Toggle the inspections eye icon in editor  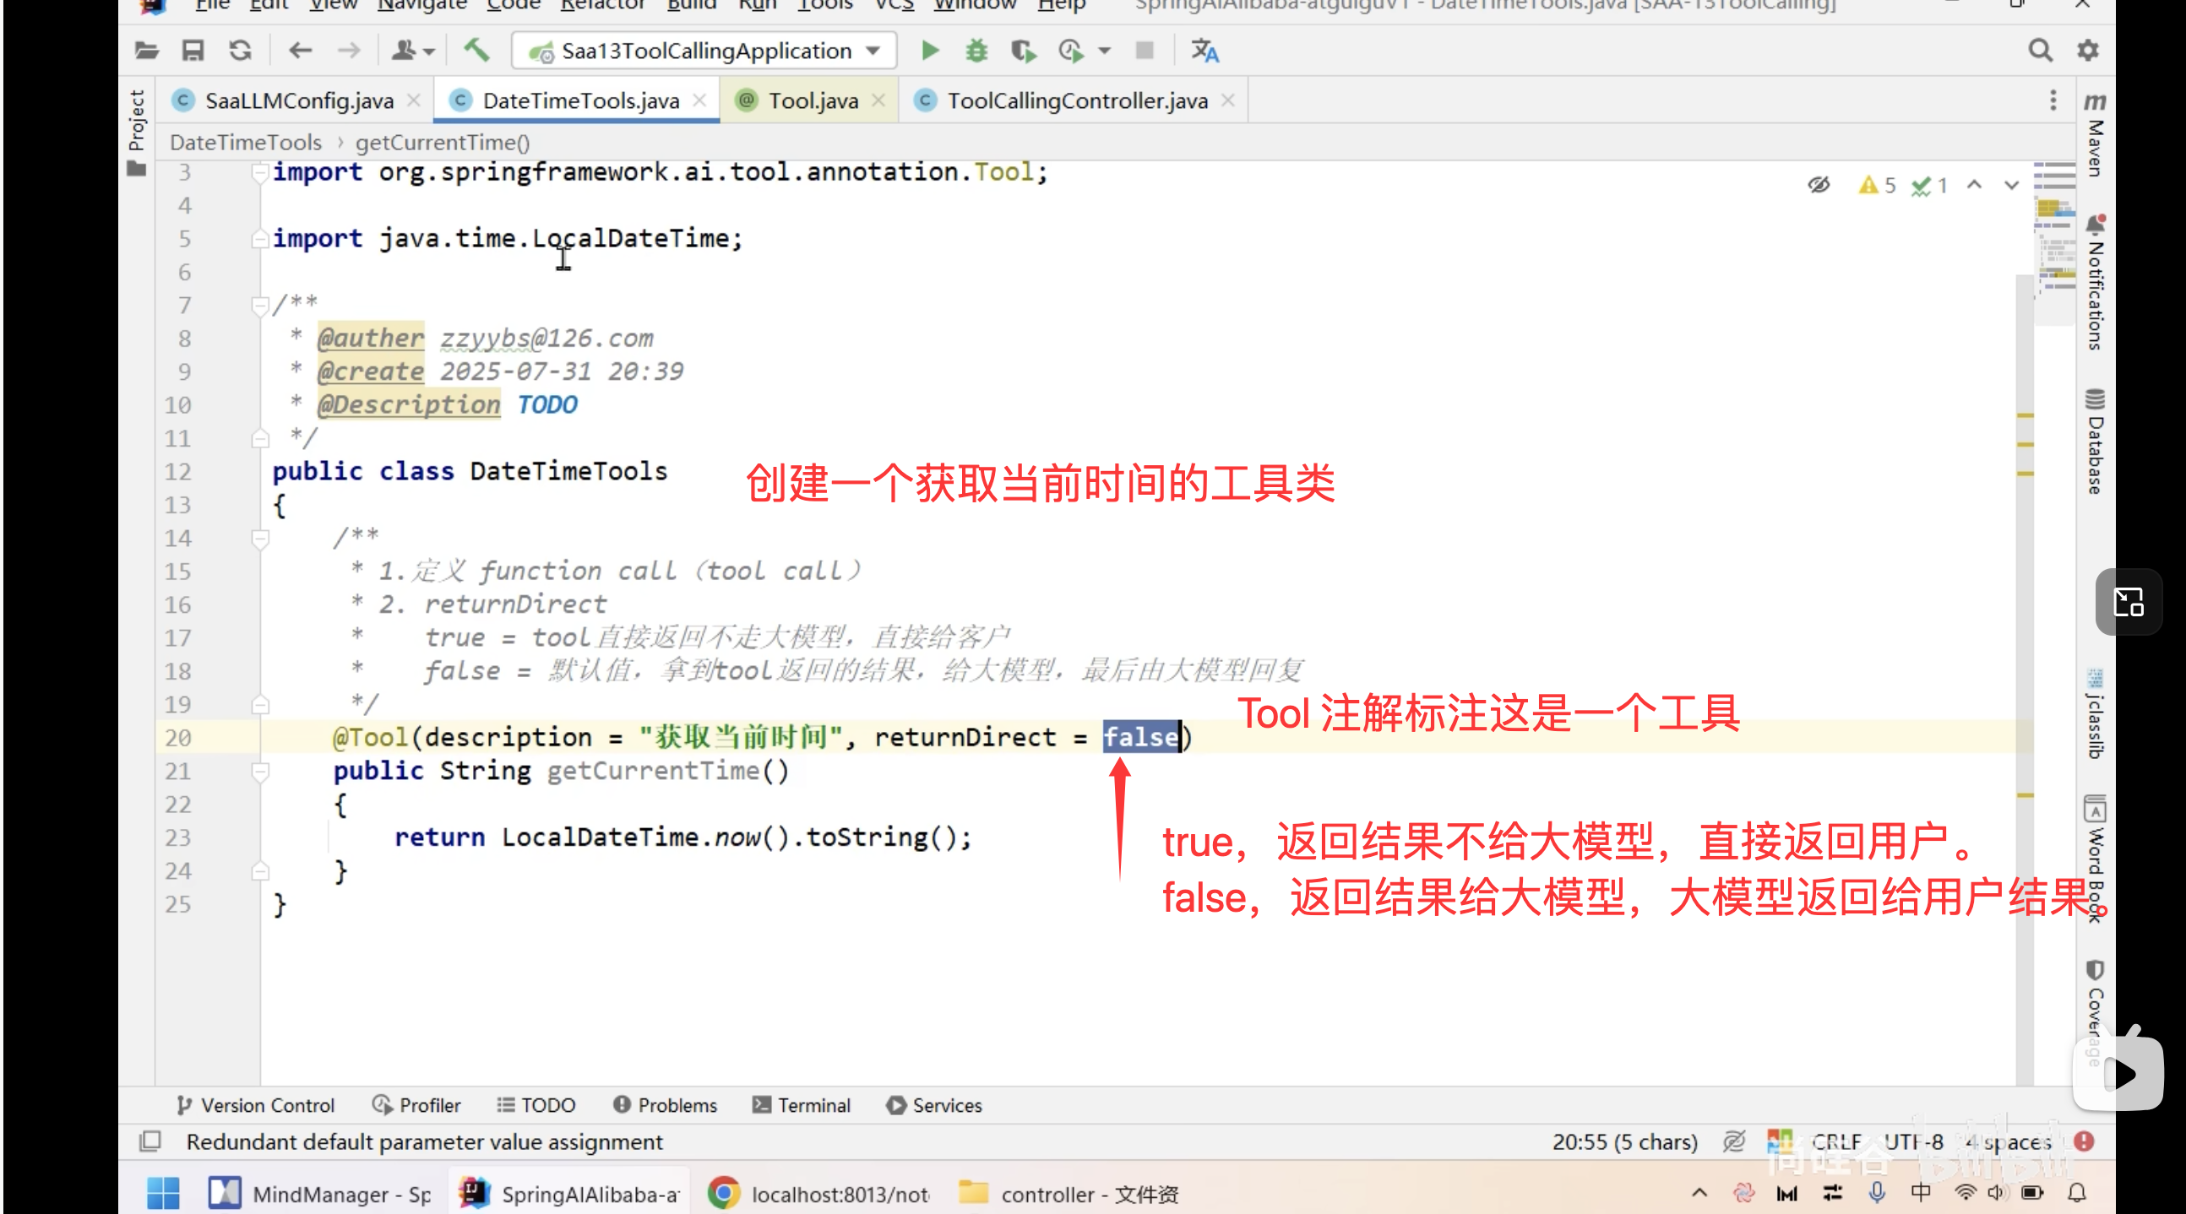point(1819,185)
